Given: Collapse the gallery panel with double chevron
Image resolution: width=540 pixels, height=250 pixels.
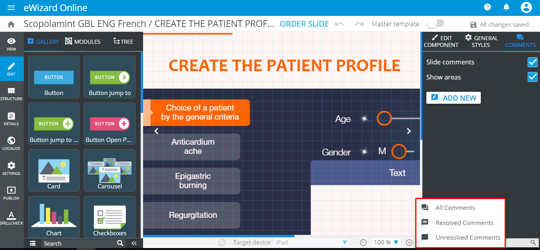Looking at the screenshot, I should (x=134, y=243).
